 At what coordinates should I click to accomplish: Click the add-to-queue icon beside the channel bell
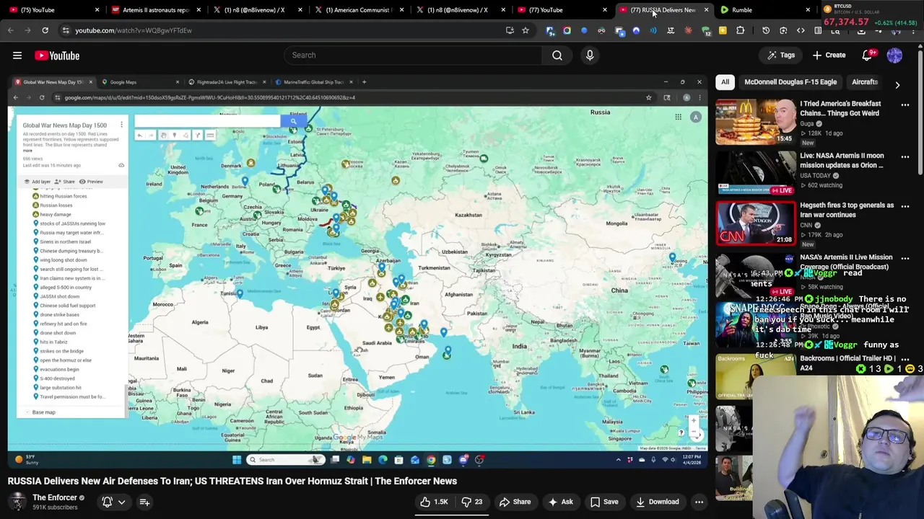[x=144, y=502]
